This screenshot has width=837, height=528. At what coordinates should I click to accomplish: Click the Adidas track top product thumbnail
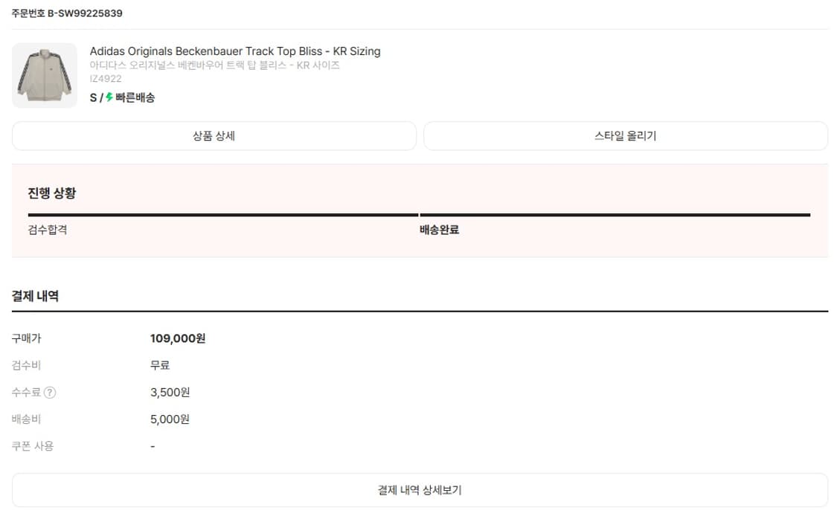pyautogui.click(x=44, y=75)
